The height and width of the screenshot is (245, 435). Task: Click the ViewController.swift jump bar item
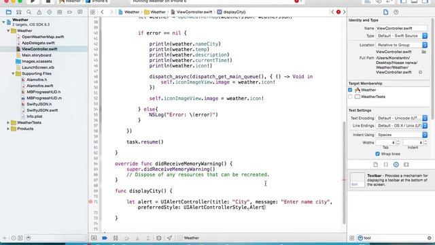coord(192,12)
